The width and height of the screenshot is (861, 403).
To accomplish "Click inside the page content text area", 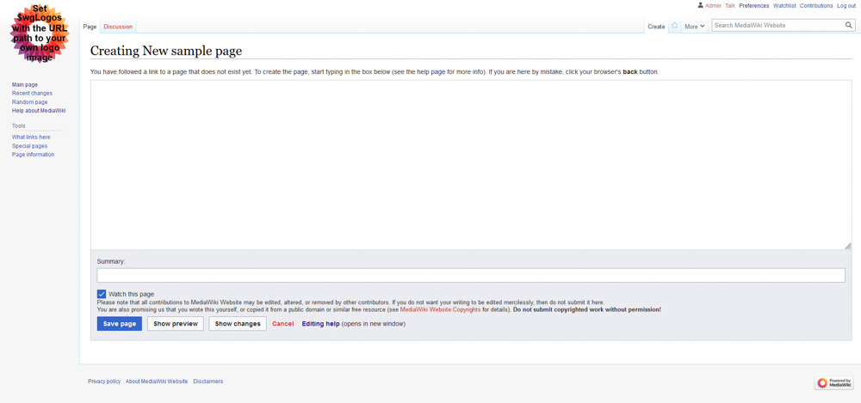I will click(x=471, y=164).
